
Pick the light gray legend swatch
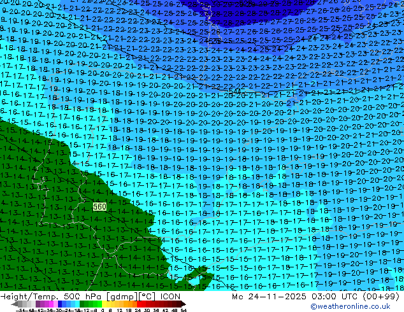(x=33, y=304)
